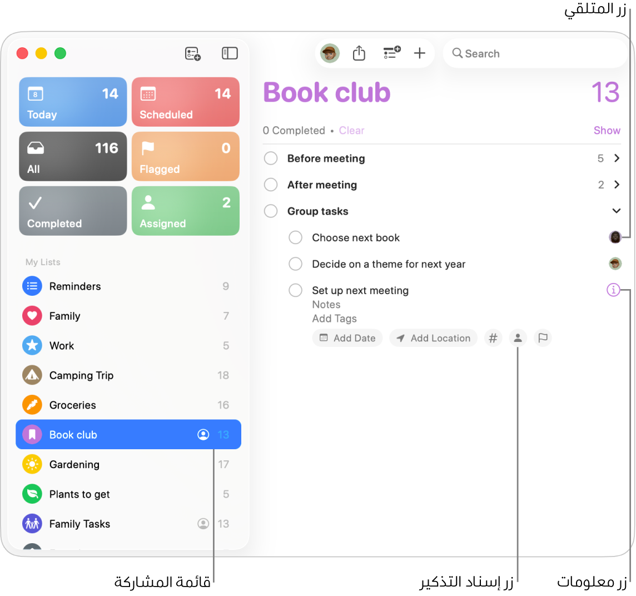Click the Book club list title

326,92
